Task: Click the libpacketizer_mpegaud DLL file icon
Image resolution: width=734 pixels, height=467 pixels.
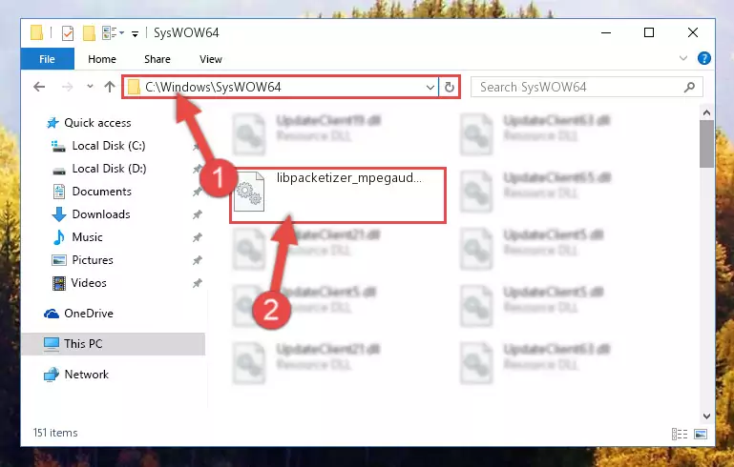Action: tap(249, 192)
